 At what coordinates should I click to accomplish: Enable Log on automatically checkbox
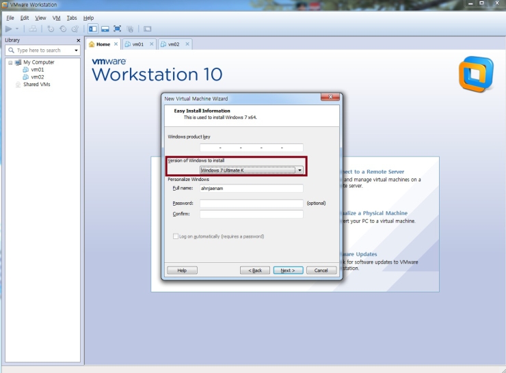176,236
